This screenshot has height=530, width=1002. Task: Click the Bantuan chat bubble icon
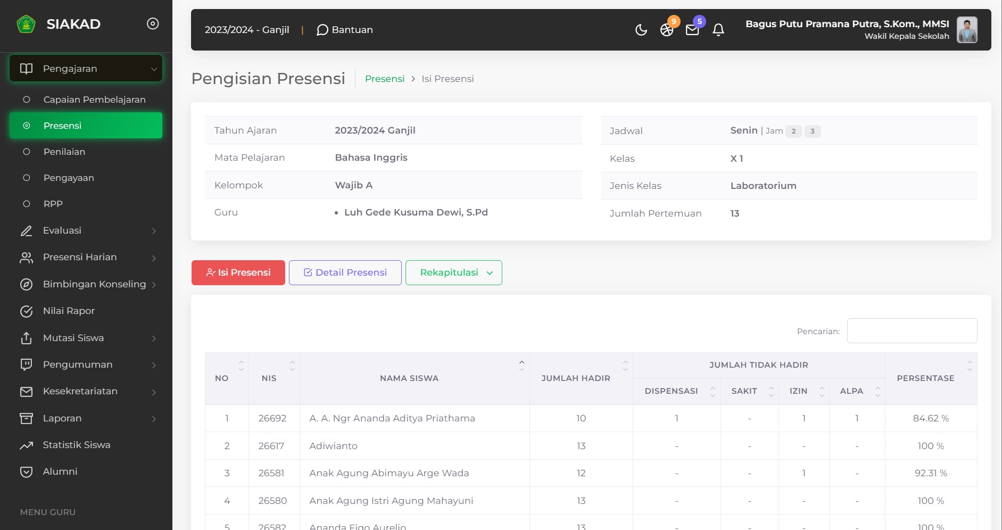pyautogui.click(x=322, y=30)
